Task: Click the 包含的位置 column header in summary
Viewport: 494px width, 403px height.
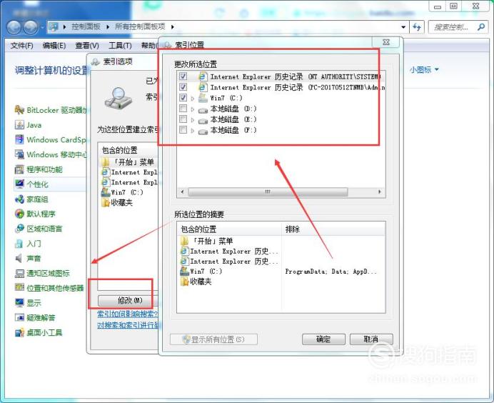Action: [x=229, y=229]
